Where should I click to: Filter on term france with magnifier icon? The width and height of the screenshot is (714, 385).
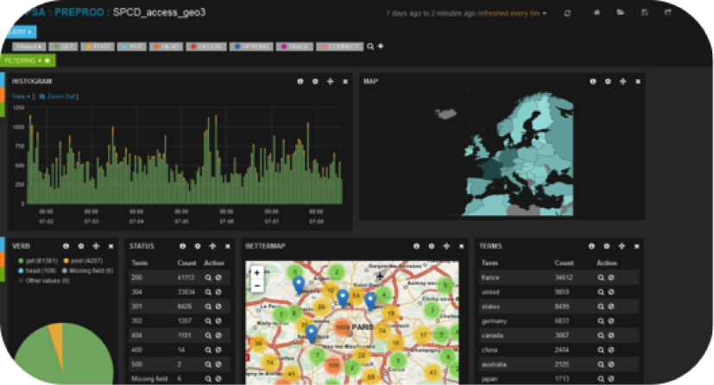click(x=601, y=277)
